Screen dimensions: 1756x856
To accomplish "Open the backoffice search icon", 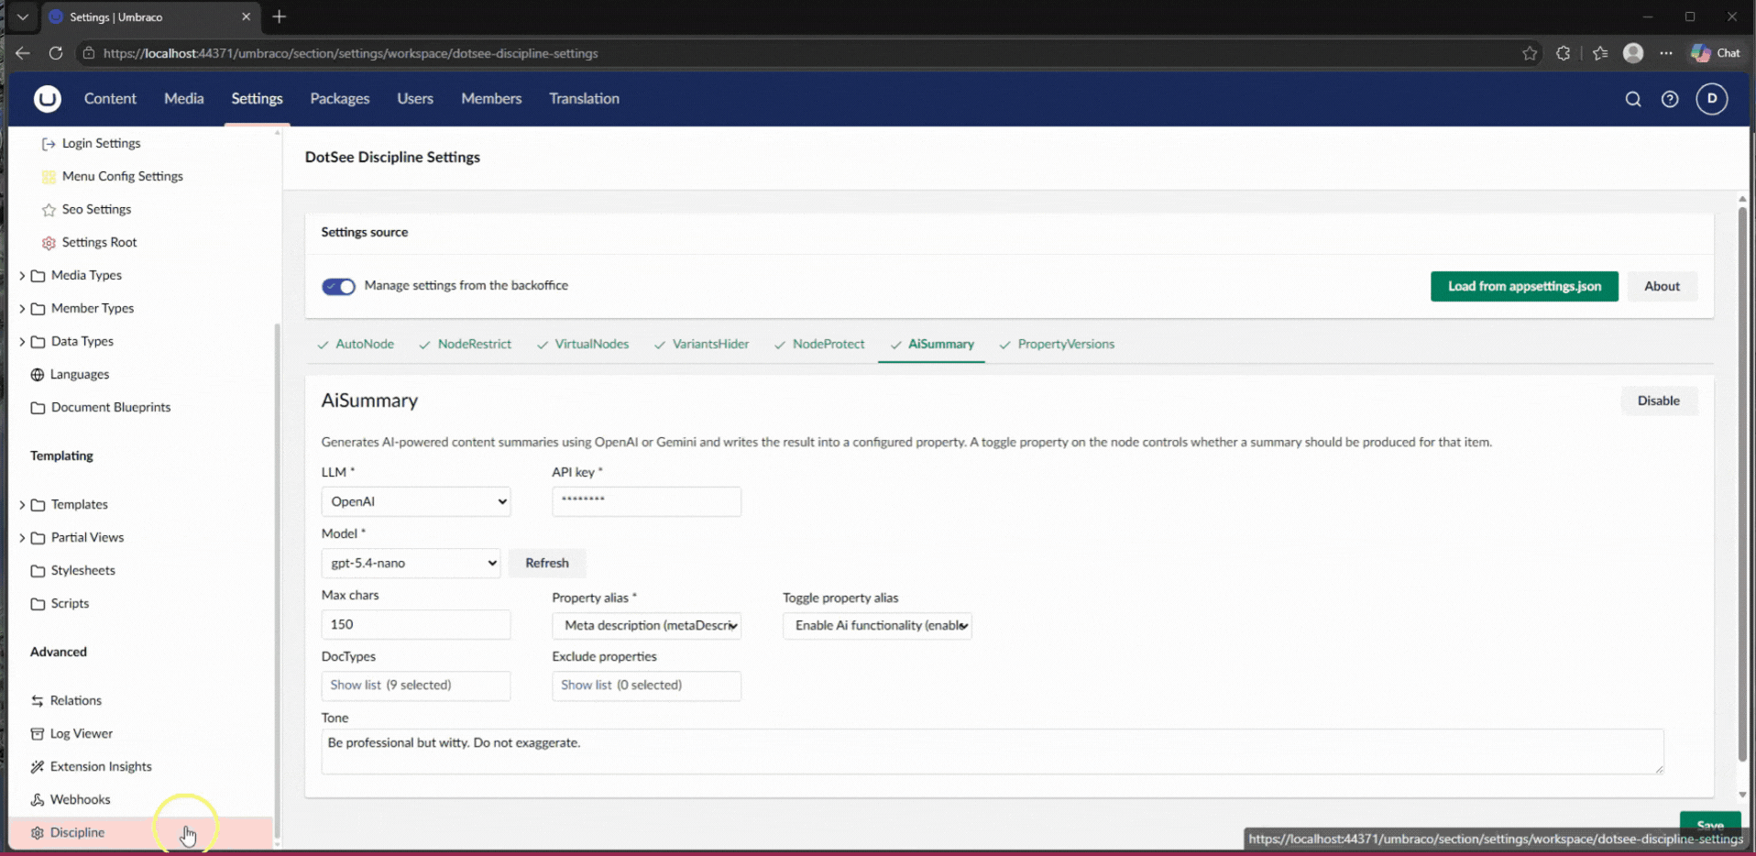I will click(x=1633, y=99).
